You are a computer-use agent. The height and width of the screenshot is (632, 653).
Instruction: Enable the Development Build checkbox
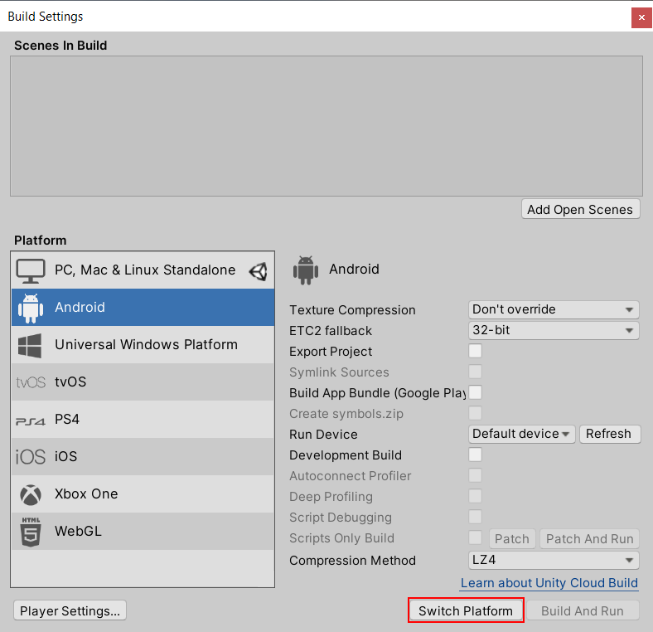pos(476,455)
